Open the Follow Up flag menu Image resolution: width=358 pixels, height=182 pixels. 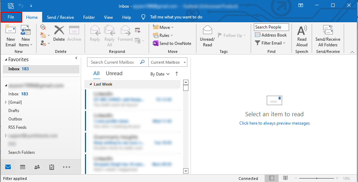tap(232, 35)
